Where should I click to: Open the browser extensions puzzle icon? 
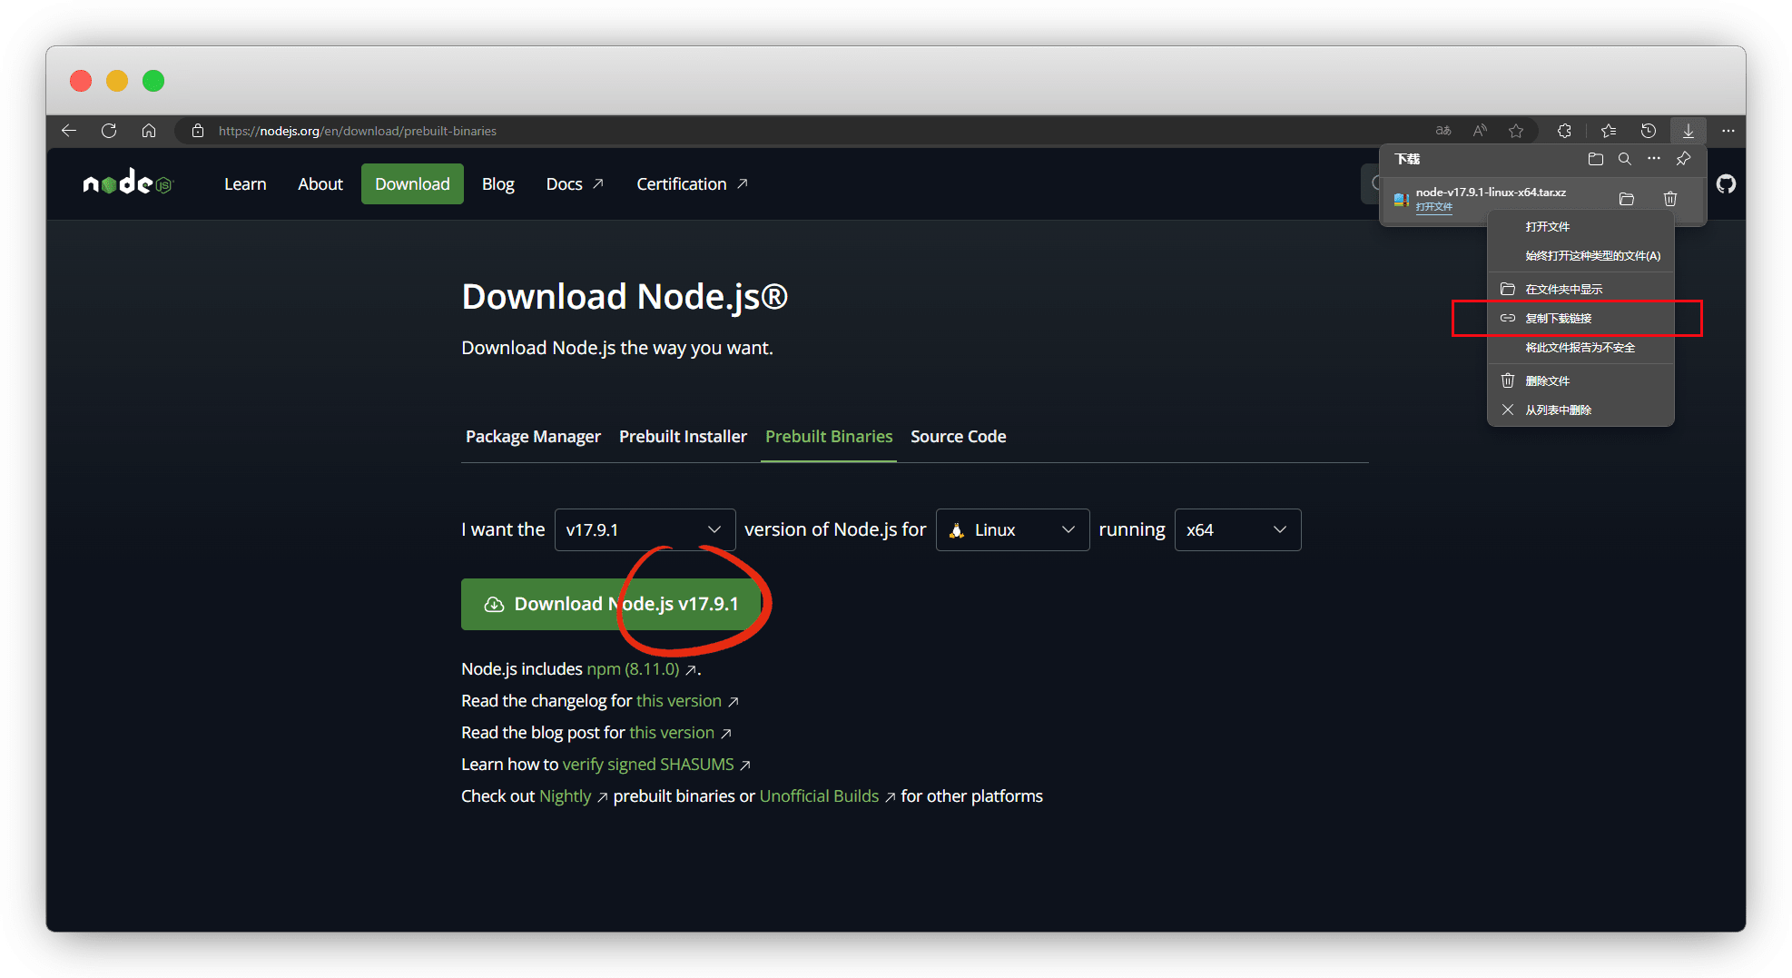[1564, 131]
